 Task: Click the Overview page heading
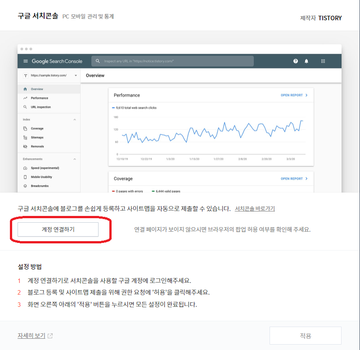pyautogui.click(x=95, y=76)
